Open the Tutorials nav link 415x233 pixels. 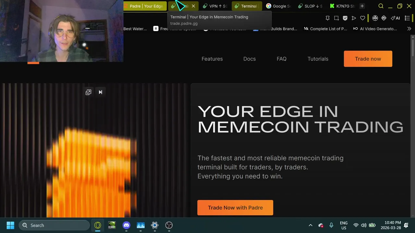[318, 59]
